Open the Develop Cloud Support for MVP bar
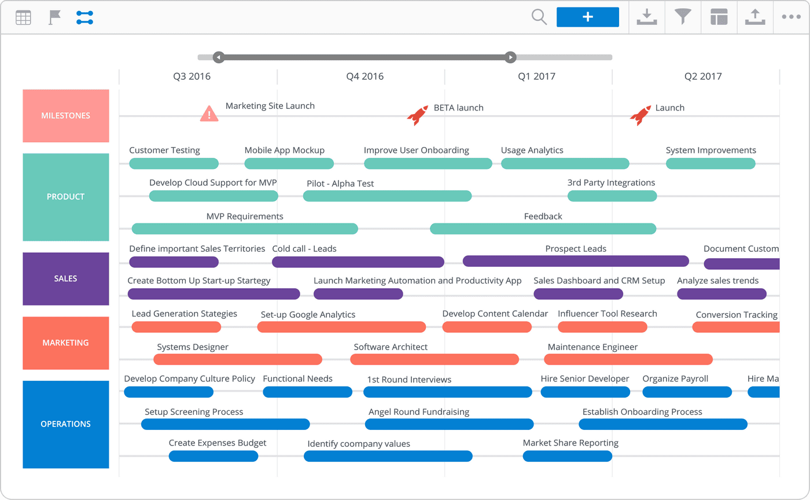The image size is (810, 500). (x=213, y=196)
